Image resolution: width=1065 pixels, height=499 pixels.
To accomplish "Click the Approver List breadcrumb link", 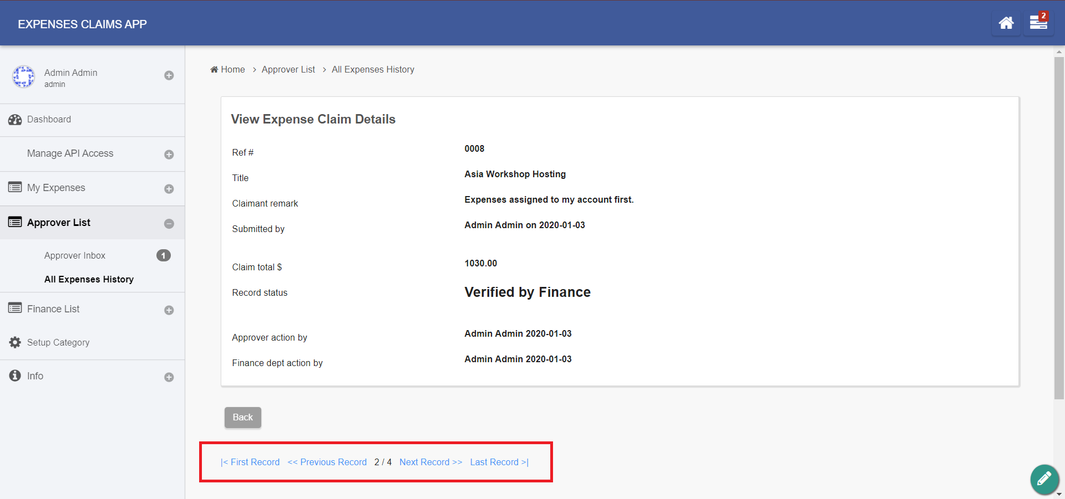I will [288, 69].
